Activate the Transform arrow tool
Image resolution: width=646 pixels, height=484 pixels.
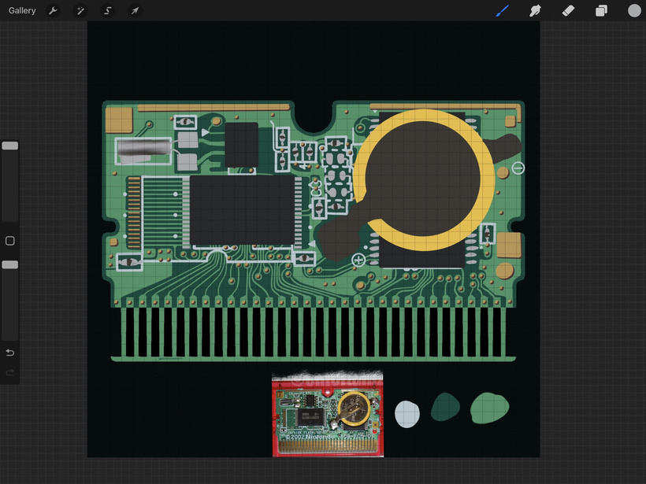point(135,11)
